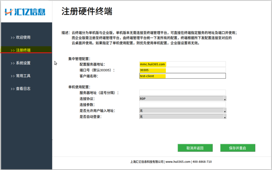The width and height of the screenshot is (272, 170).
Task: Click the 汇亿信息 logo
Action: [x=25, y=11]
